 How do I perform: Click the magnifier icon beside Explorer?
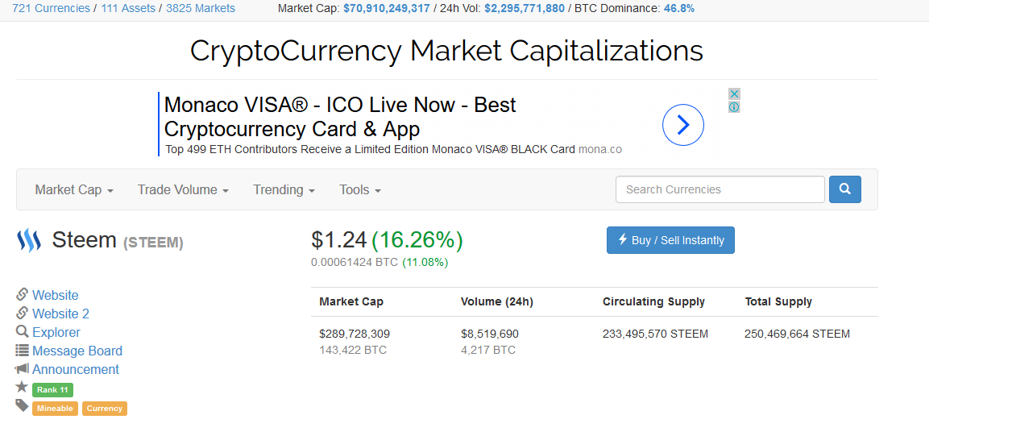click(x=23, y=331)
